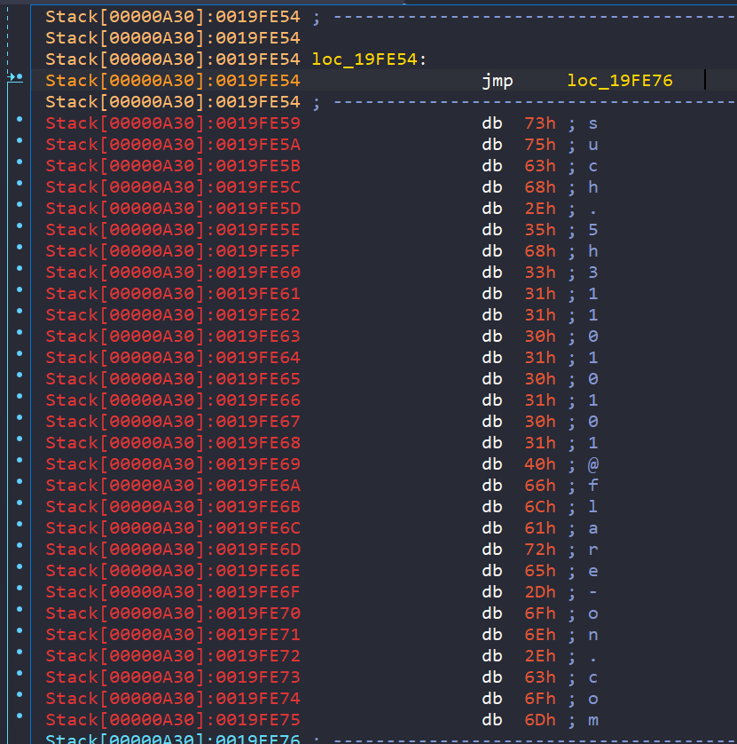The image size is (737, 744).
Task: Click the loc_19FE76 jump target operand
Action: 619,81
